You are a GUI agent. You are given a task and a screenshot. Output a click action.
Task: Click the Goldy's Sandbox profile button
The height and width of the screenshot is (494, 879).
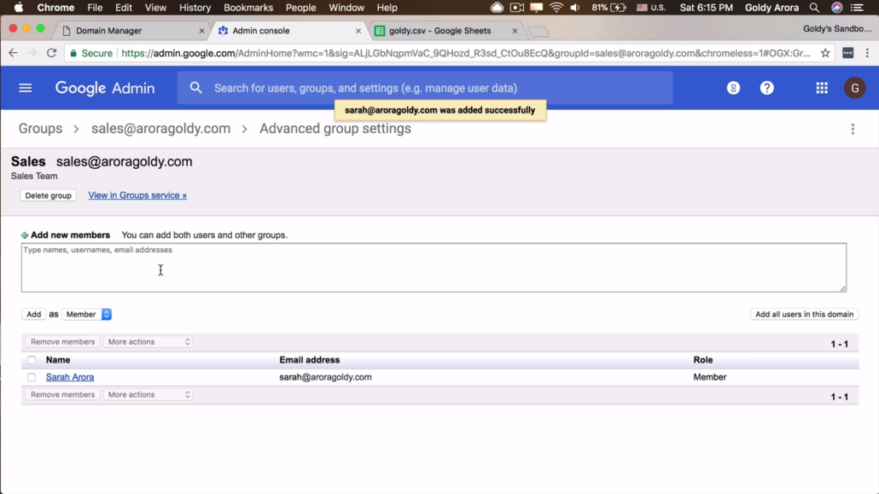[837, 29]
